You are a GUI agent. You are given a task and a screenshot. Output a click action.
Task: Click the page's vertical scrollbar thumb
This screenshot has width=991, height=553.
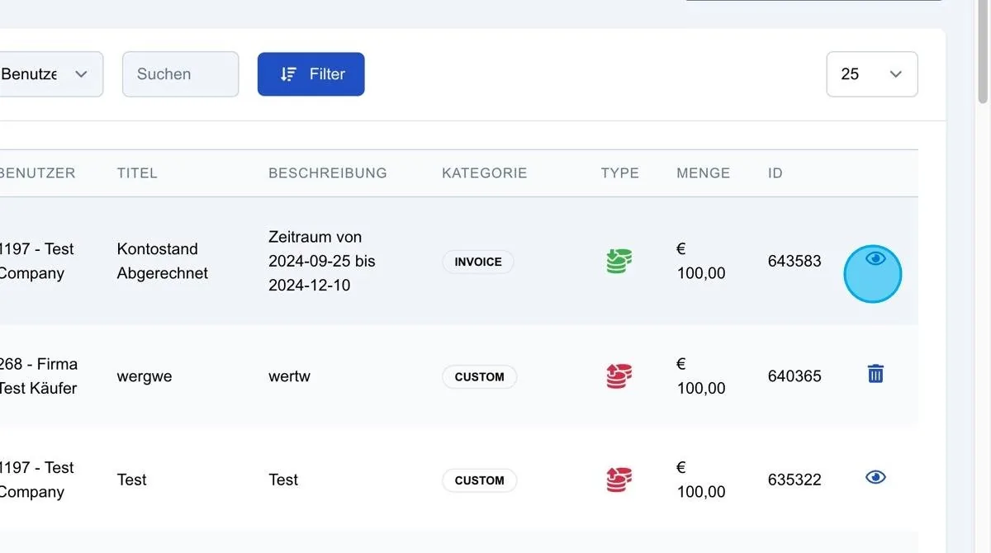coord(984,50)
